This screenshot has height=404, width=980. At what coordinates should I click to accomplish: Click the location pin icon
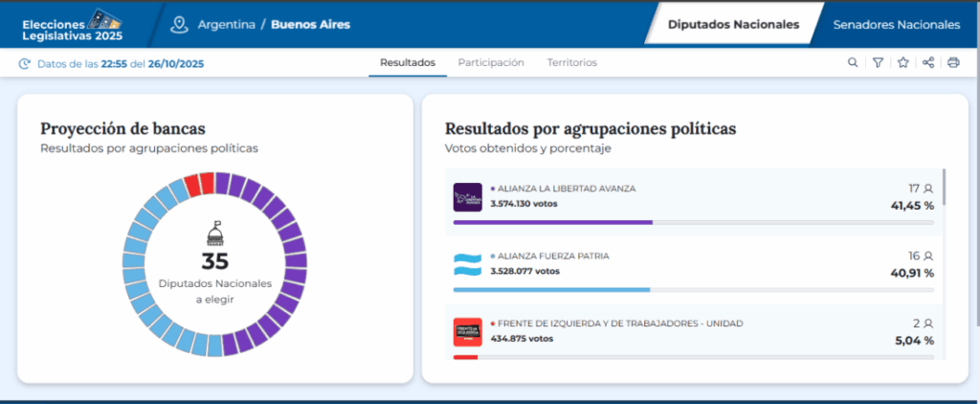pos(178,24)
